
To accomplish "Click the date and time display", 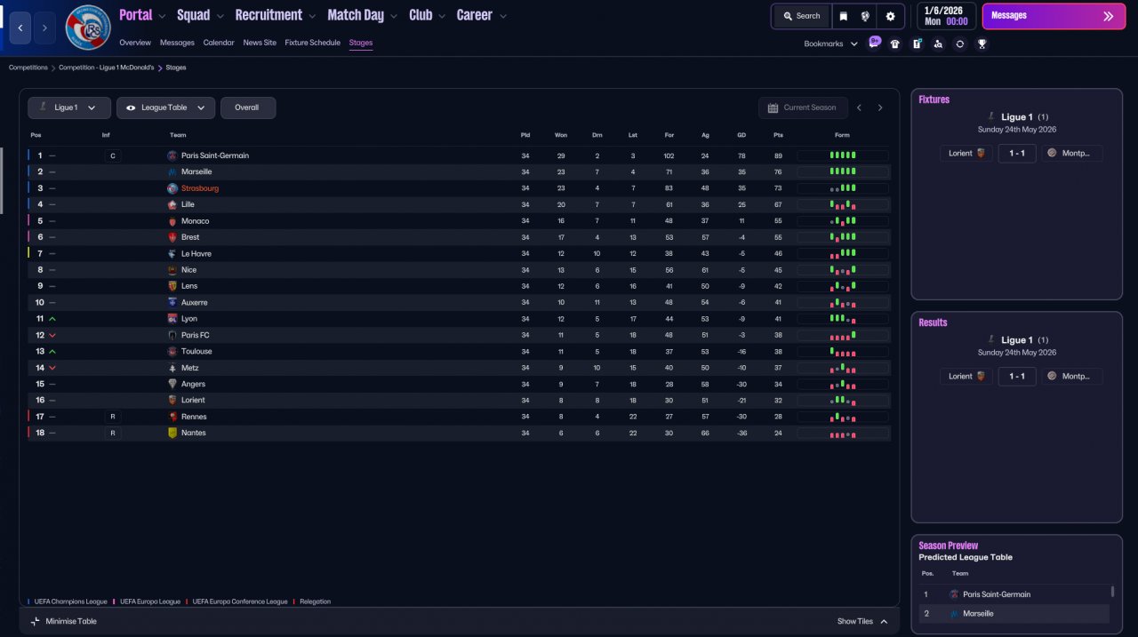I will tap(946, 16).
